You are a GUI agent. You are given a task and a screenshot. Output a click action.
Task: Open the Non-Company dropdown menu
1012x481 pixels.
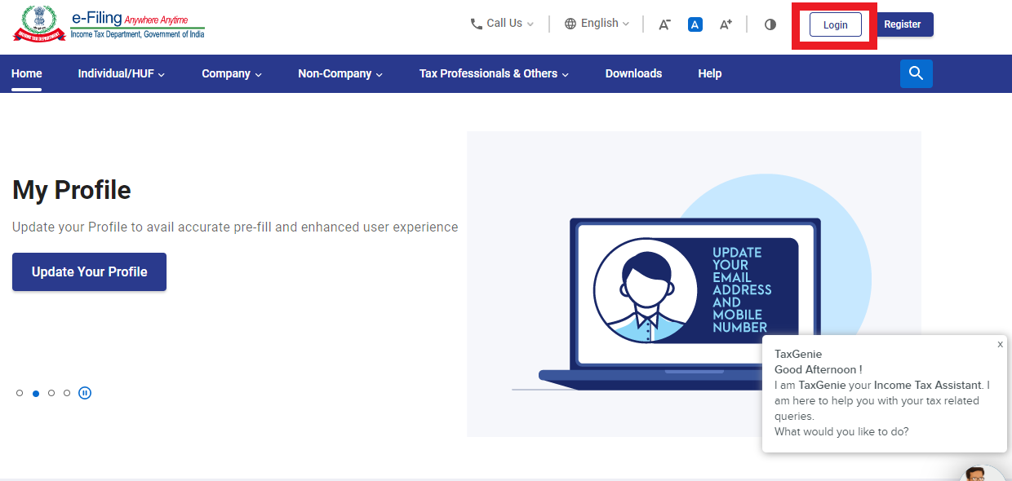click(340, 73)
